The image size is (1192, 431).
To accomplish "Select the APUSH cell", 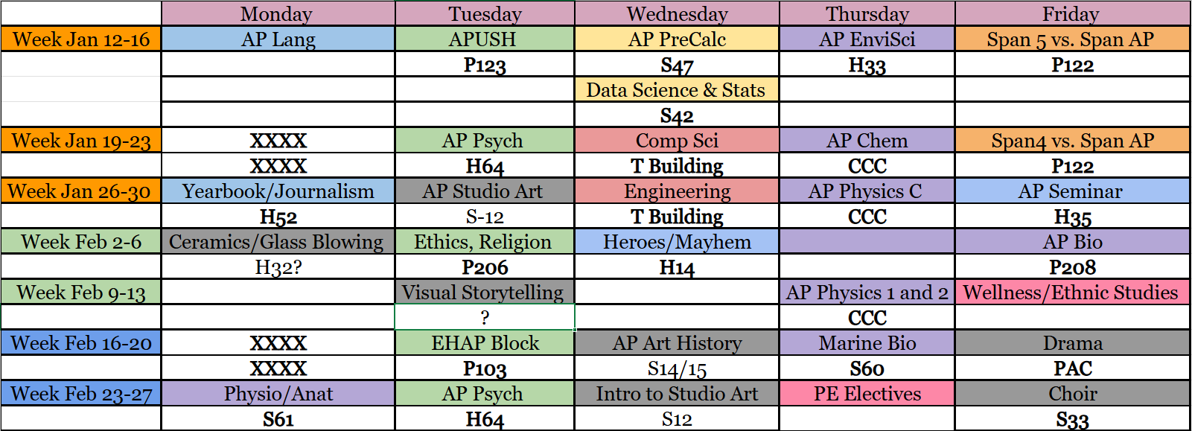I will click(484, 39).
